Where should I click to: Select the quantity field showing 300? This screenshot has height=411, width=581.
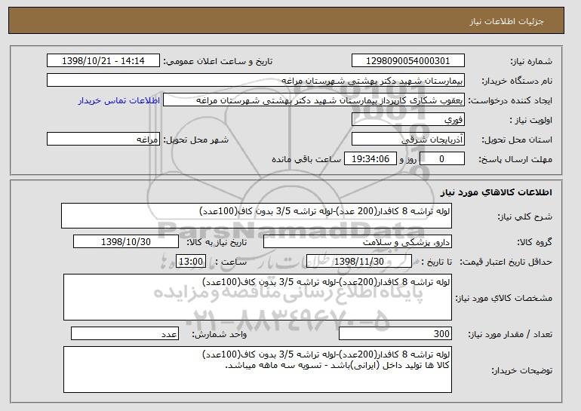395,333
